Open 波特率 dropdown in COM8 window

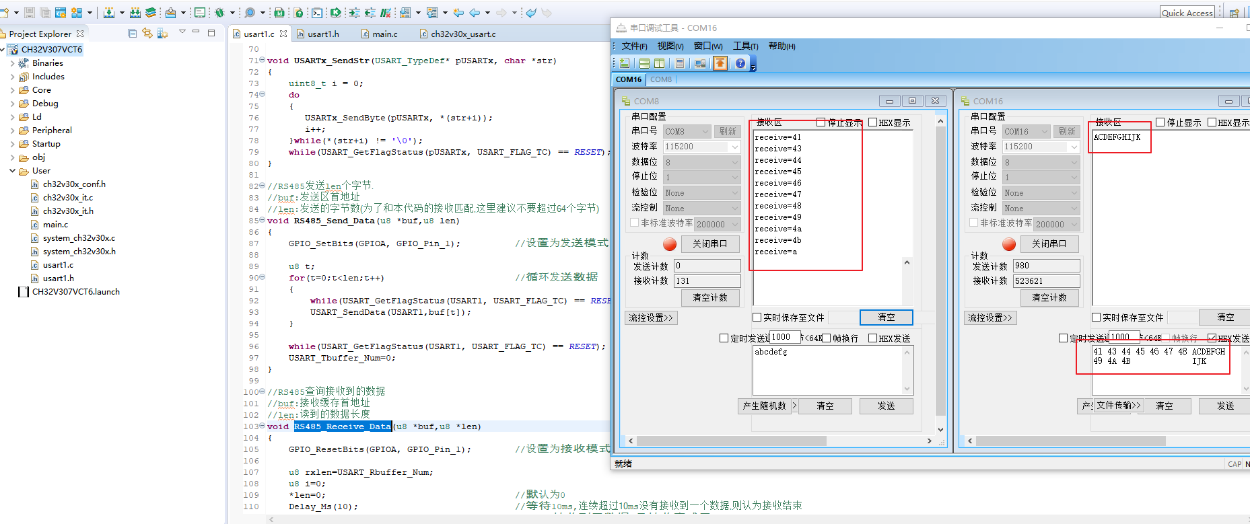coord(734,147)
